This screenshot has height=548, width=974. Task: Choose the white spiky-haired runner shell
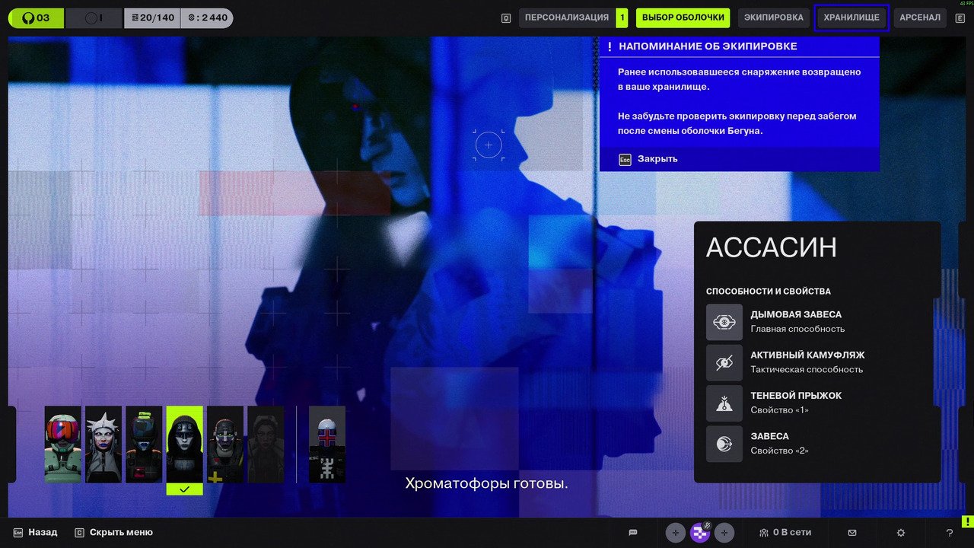coord(103,444)
